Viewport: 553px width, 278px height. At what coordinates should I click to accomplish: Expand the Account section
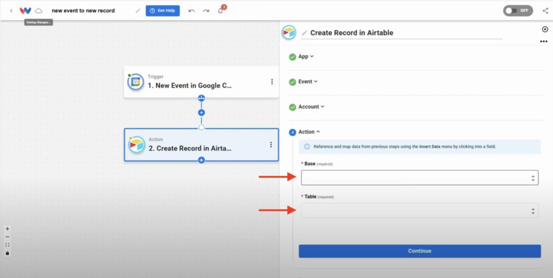312,107
